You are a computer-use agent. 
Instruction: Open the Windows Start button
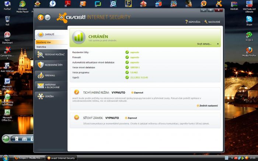point(6,158)
